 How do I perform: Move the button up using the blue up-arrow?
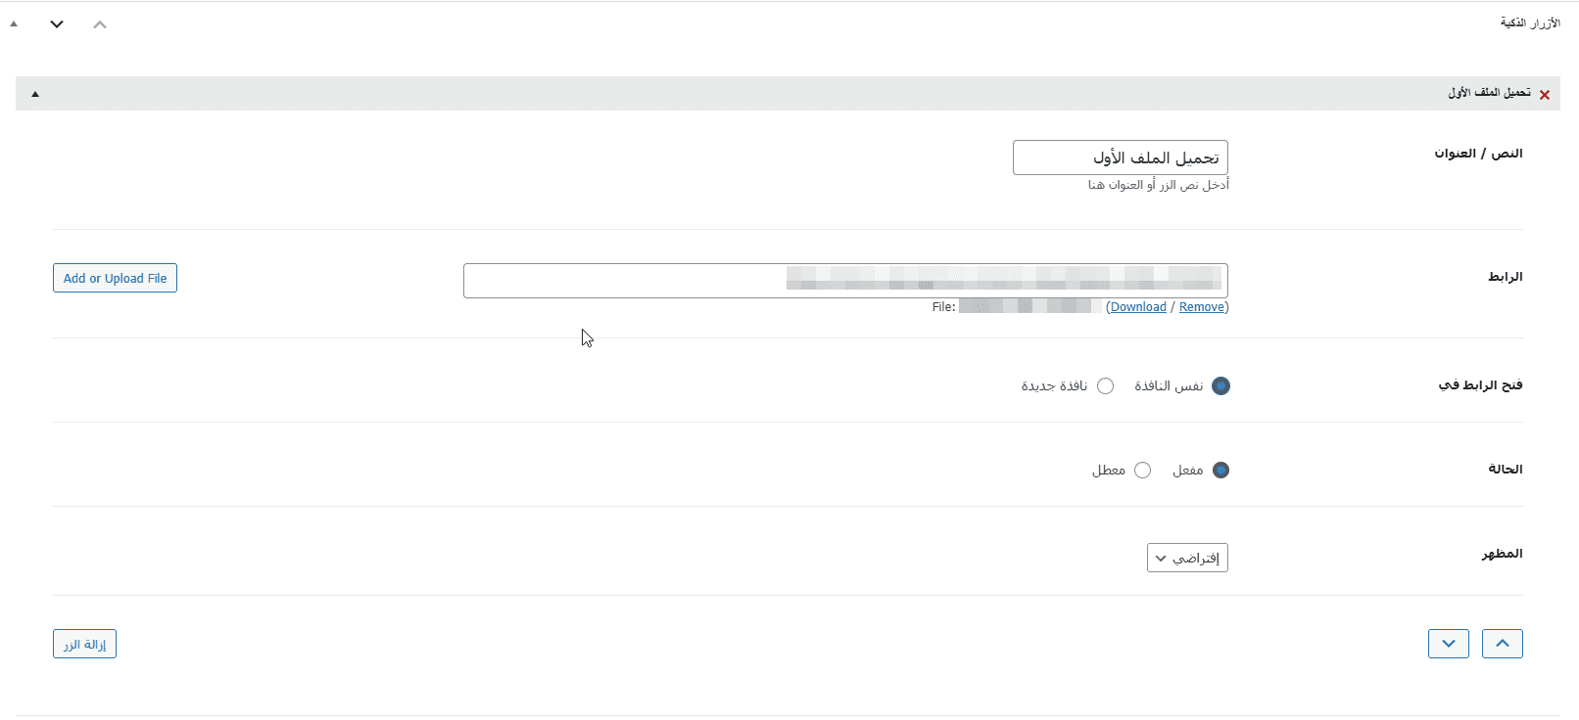1503,644
